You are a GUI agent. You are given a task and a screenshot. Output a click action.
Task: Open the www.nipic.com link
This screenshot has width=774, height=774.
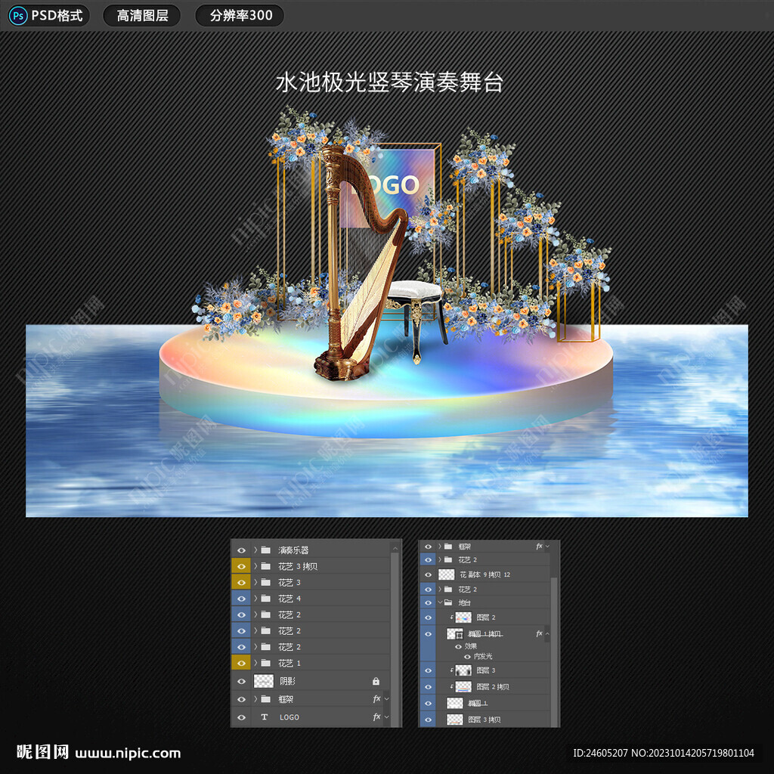(x=128, y=754)
